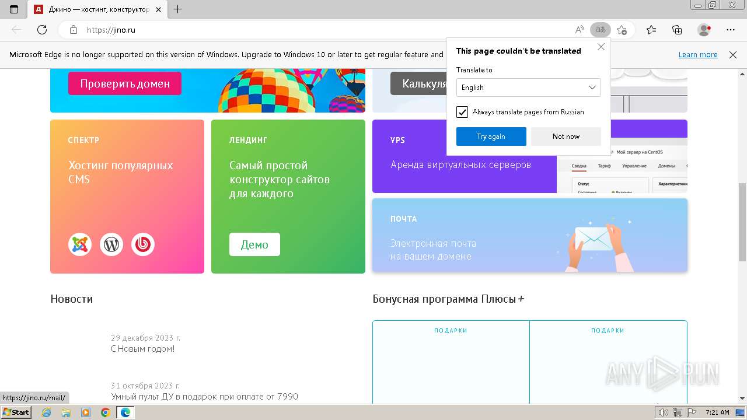Open Action Center flag tray icon
The width and height of the screenshot is (747, 420).
click(691, 412)
